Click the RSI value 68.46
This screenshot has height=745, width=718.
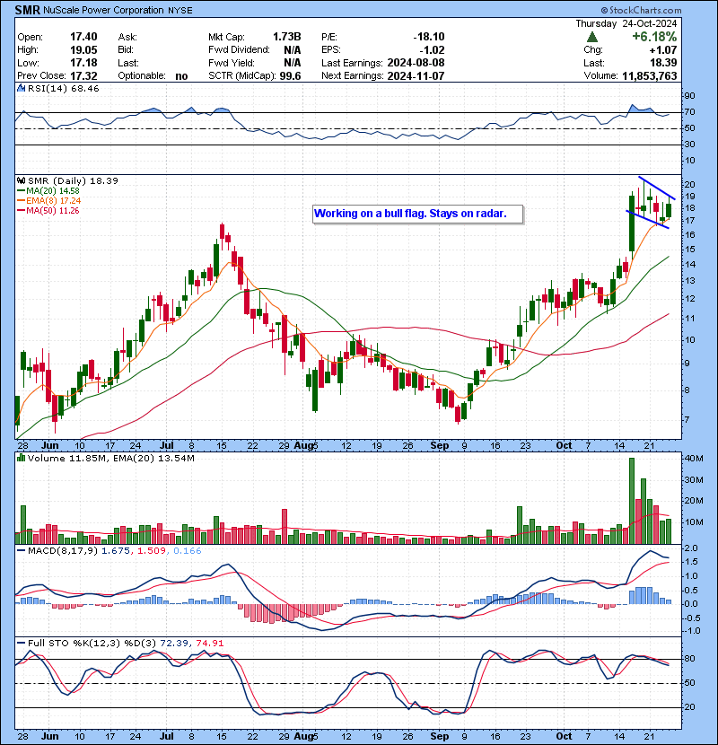[83, 88]
